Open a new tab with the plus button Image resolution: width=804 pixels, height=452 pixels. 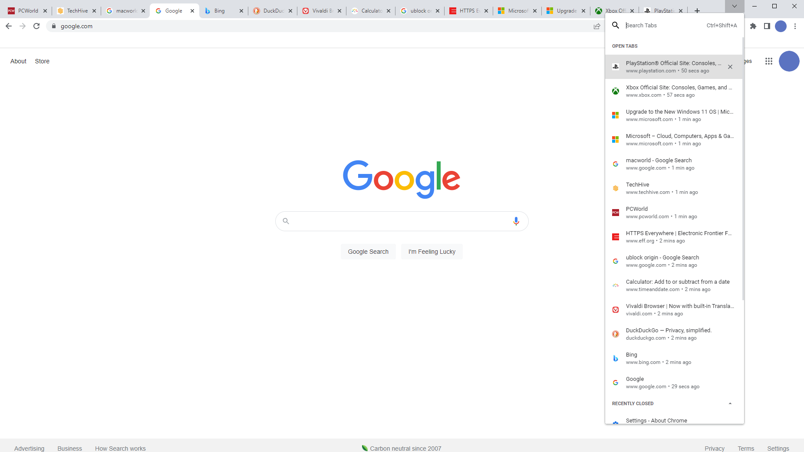697,11
